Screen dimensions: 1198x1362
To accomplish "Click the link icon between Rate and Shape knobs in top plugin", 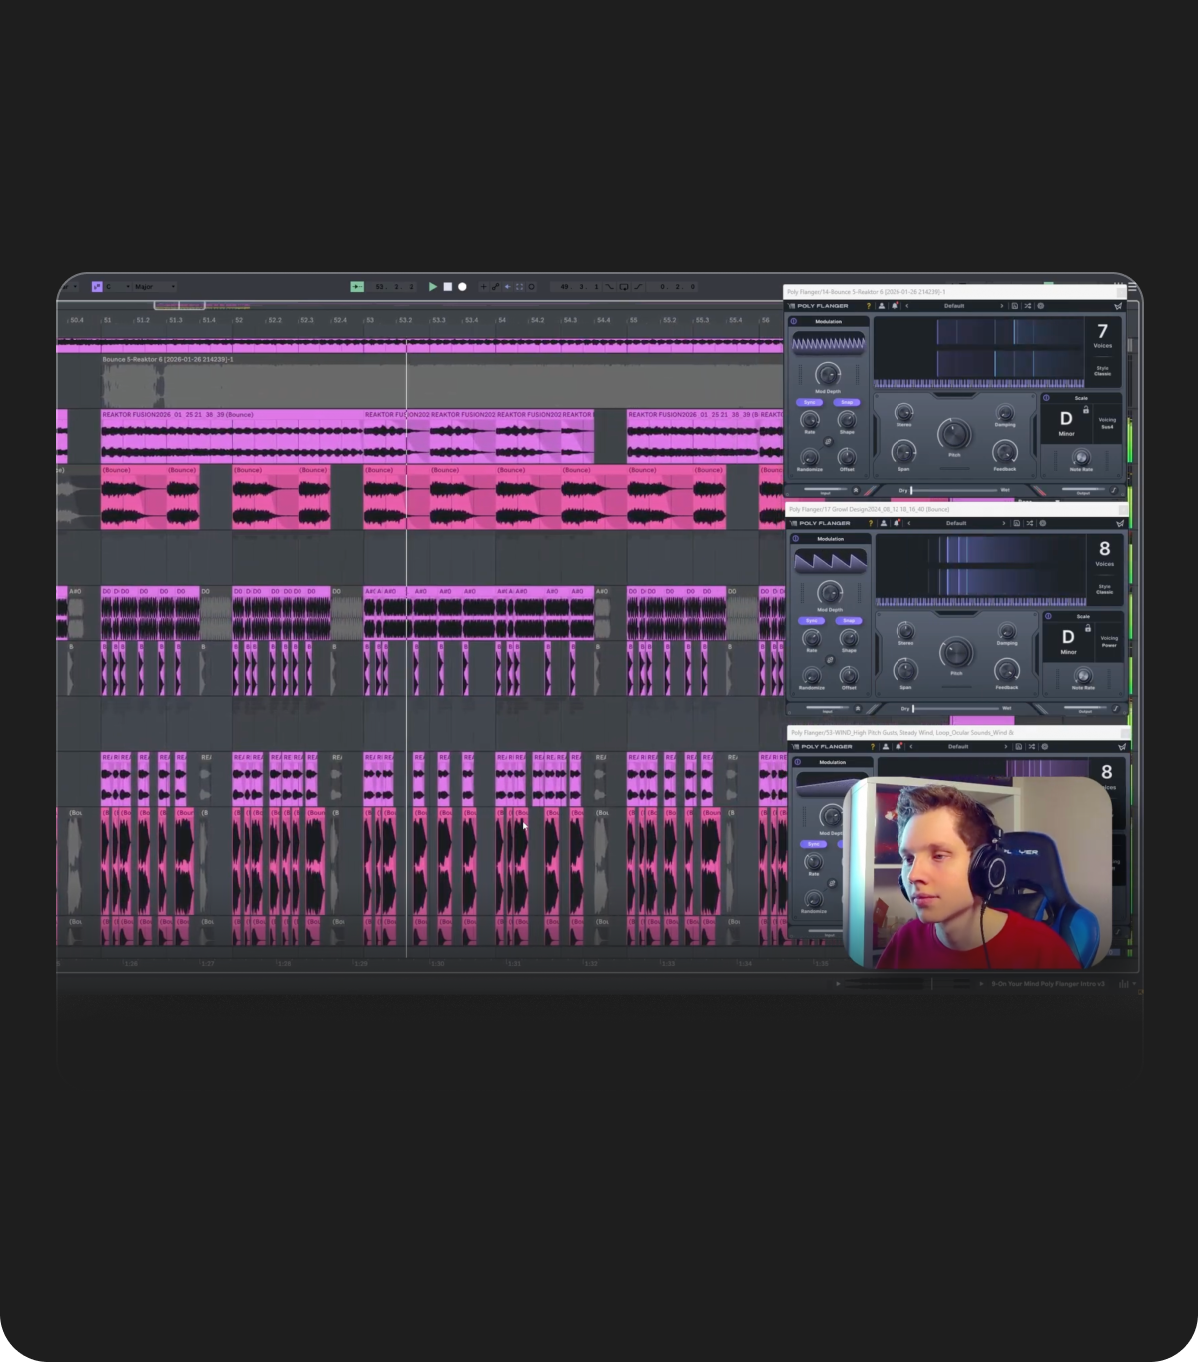I will tap(828, 442).
